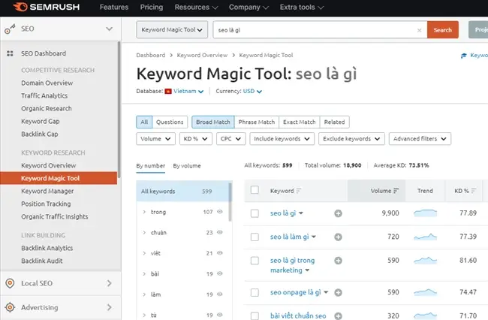Click the Local SEO pin icon
Screen dimensions: 488x320
(10, 283)
